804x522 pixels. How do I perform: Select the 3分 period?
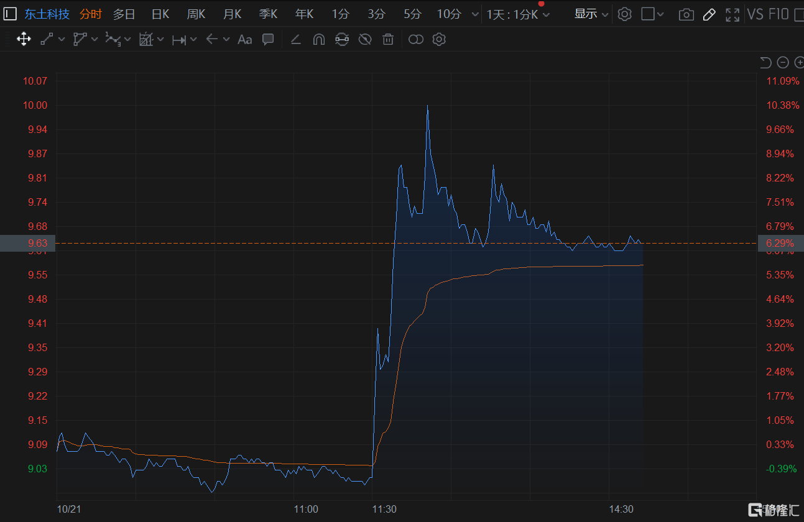click(376, 14)
